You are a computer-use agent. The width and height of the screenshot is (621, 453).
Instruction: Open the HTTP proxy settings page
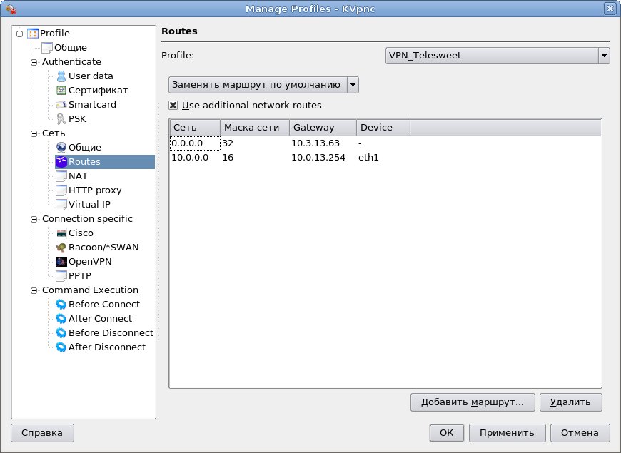(x=94, y=190)
